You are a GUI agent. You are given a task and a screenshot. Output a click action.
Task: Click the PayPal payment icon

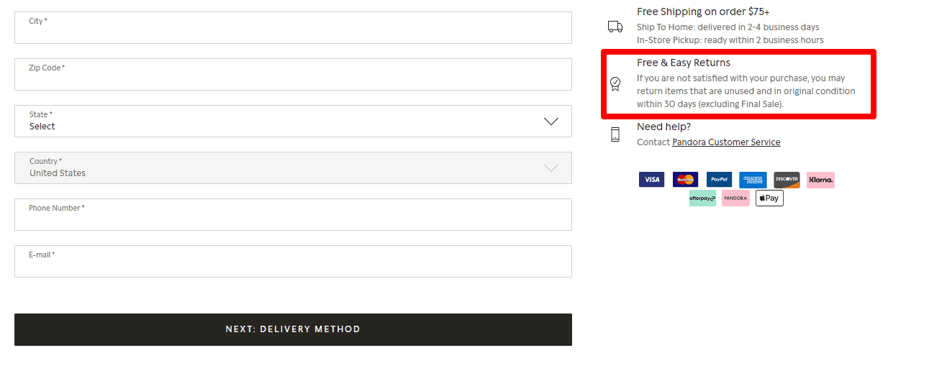pyautogui.click(x=719, y=180)
